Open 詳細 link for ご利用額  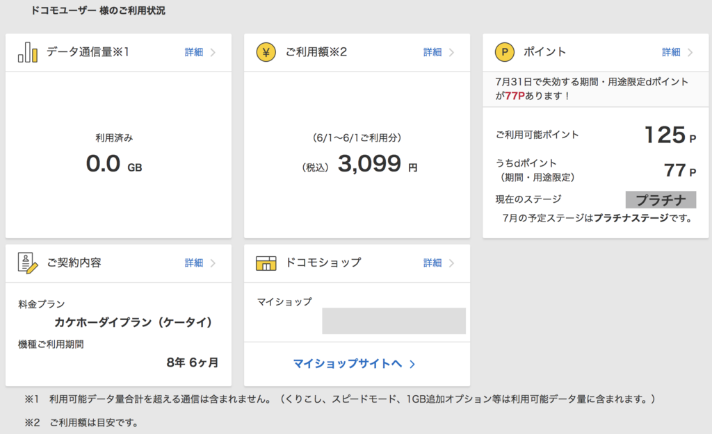pyautogui.click(x=432, y=52)
